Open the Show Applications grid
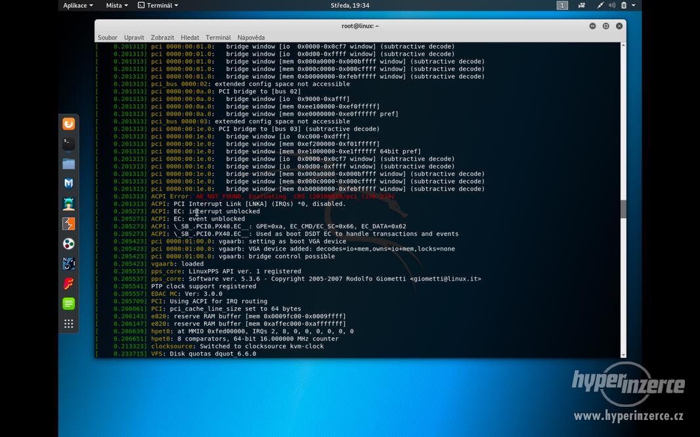 pyautogui.click(x=68, y=322)
